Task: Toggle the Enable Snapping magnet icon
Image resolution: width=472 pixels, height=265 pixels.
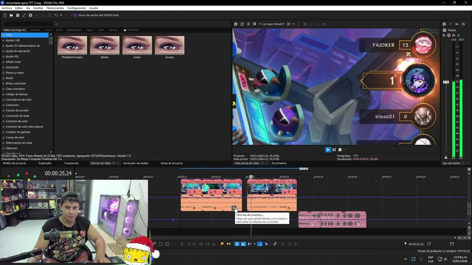Action: (237, 244)
